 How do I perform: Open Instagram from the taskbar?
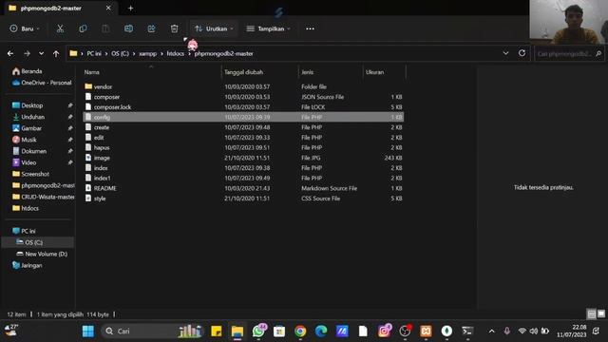[x=384, y=332]
